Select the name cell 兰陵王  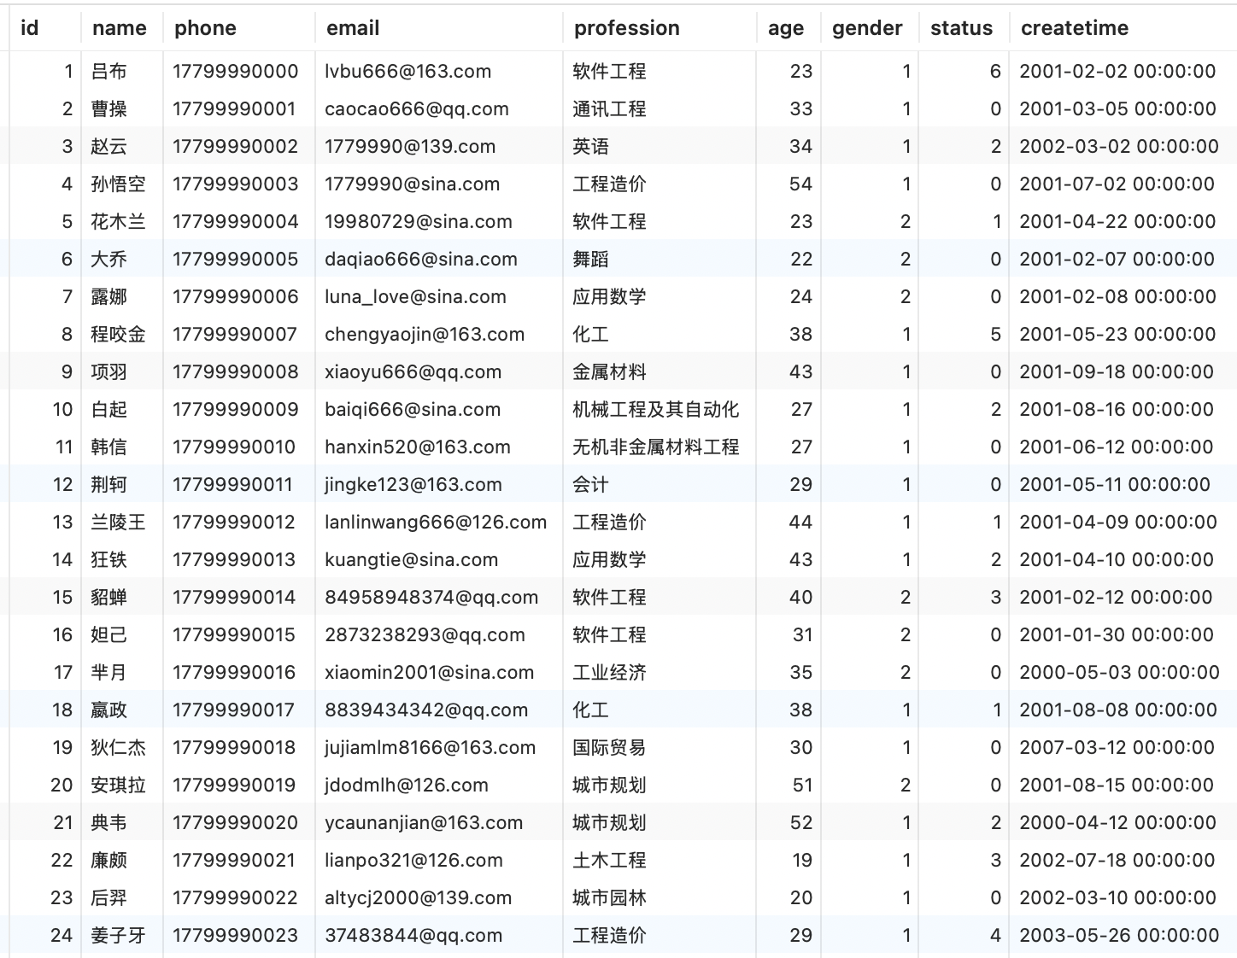(118, 523)
